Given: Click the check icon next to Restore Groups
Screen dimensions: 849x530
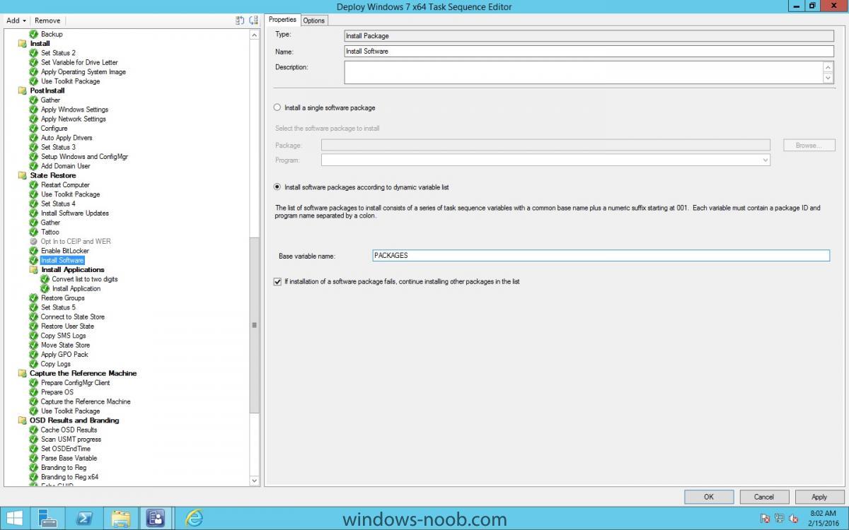Looking at the screenshot, I should tap(33, 298).
